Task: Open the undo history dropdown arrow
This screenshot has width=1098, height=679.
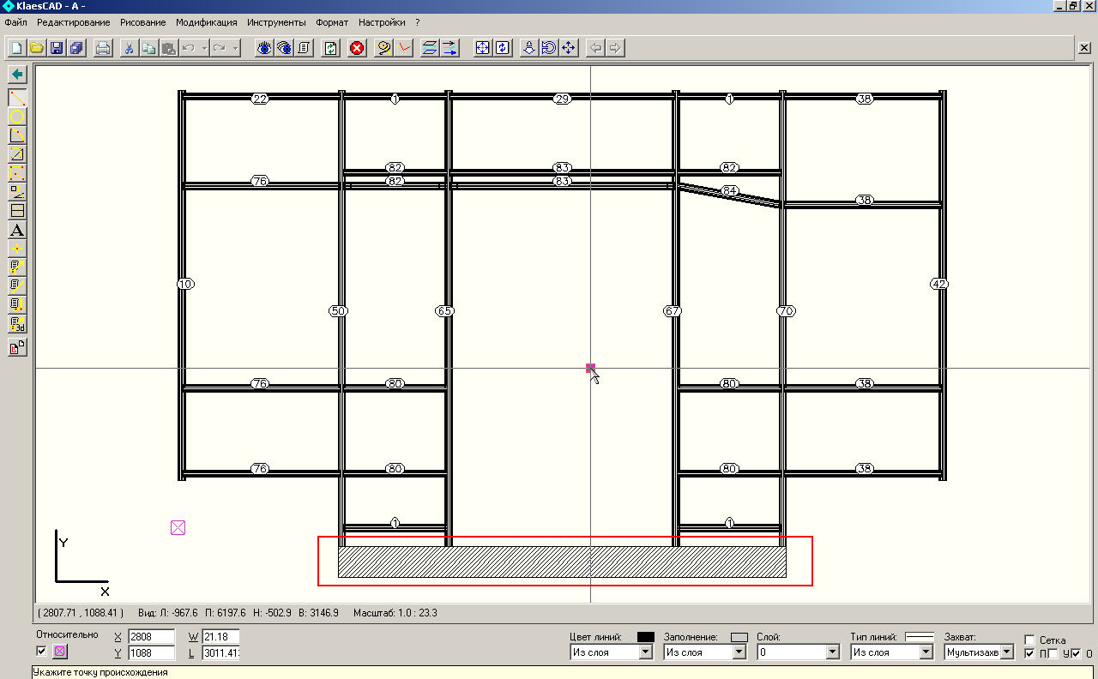Action: coord(204,48)
